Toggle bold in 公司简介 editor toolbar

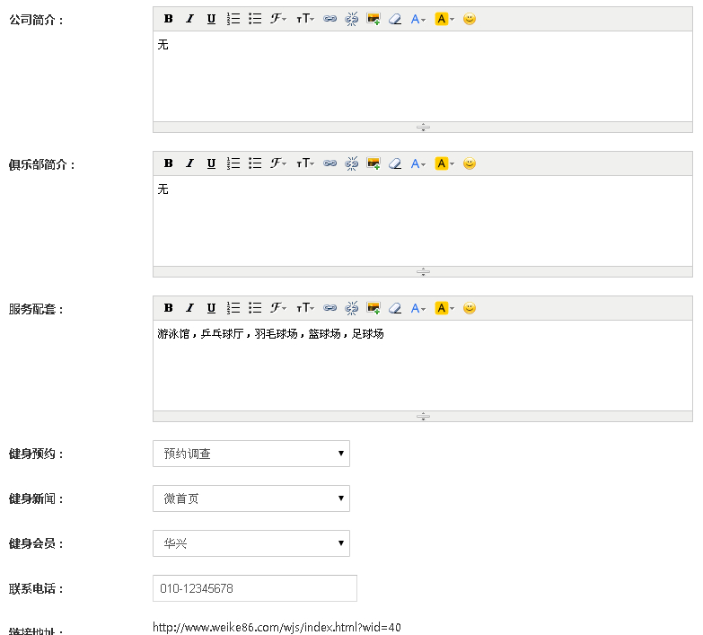pyautogui.click(x=168, y=19)
